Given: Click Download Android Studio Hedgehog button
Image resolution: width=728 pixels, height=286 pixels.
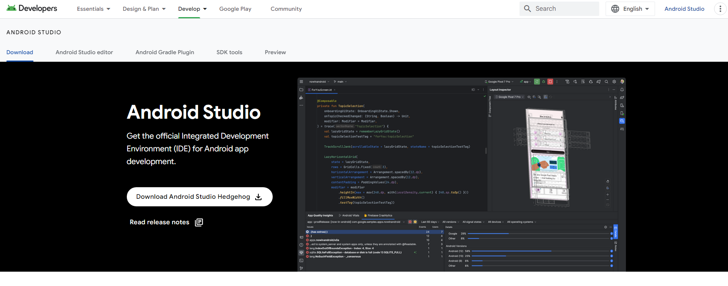Looking at the screenshot, I should pyautogui.click(x=199, y=197).
